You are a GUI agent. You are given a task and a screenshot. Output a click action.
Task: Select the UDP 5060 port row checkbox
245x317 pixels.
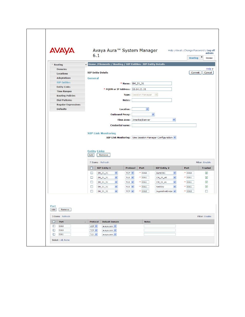54,226
